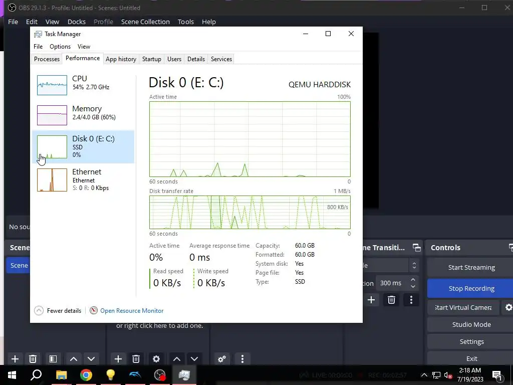Click Start Streaming in OBS Controls

[x=471, y=268]
